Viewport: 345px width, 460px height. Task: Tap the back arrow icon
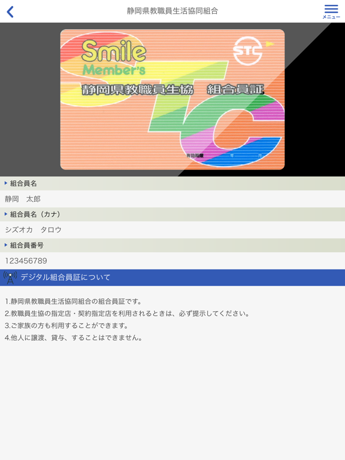tap(10, 12)
